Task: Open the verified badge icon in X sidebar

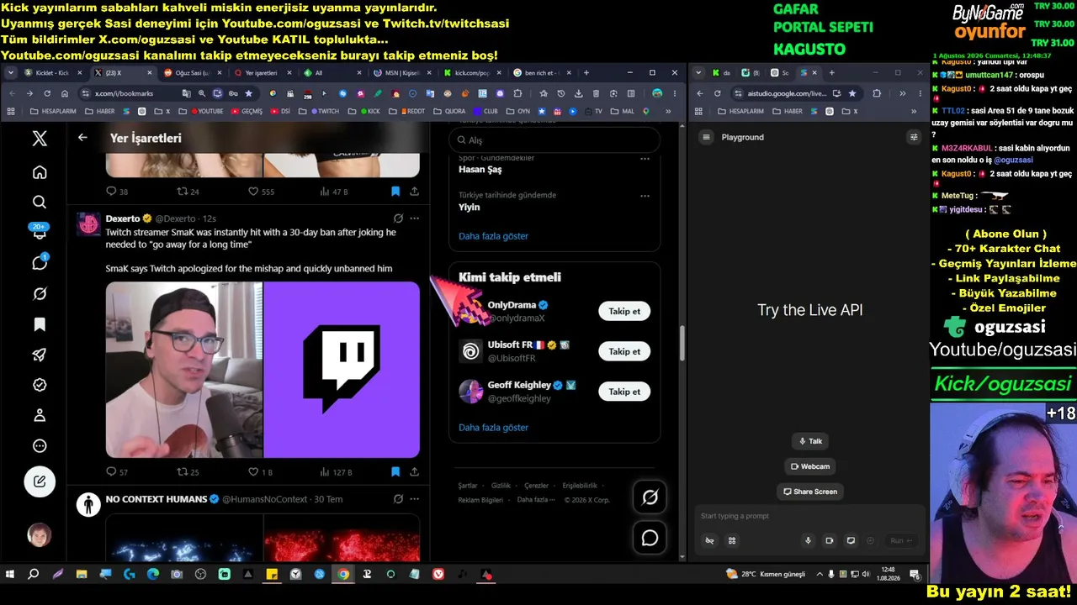Action: pyautogui.click(x=40, y=385)
